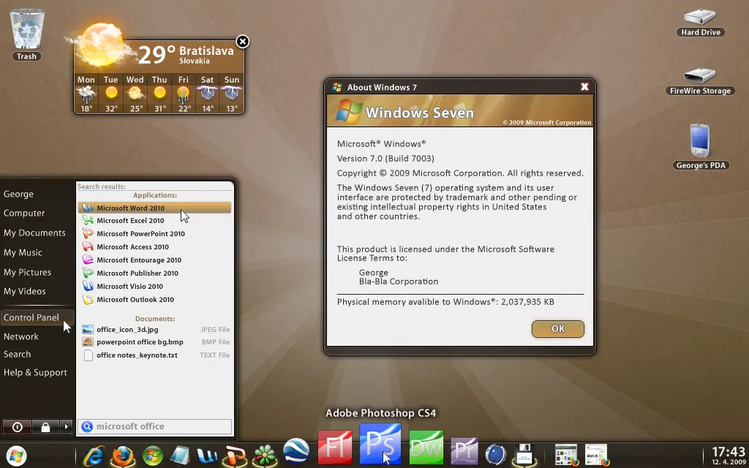The height and width of the screenshot is (468, 749).
Task: Open the blue globe dock icon
Action: [x=495, y=455]
